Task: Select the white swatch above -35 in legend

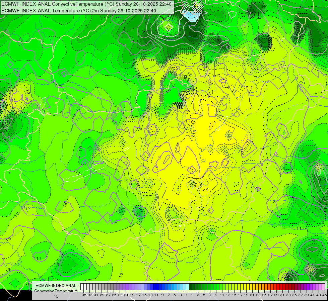Action: [82, 287]
